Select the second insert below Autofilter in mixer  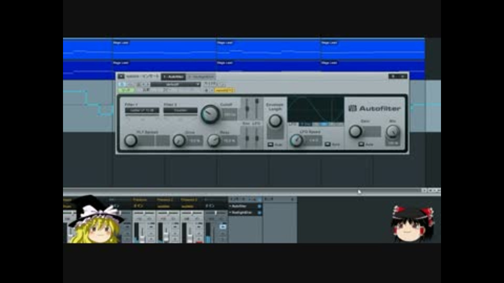coord(243,212)
